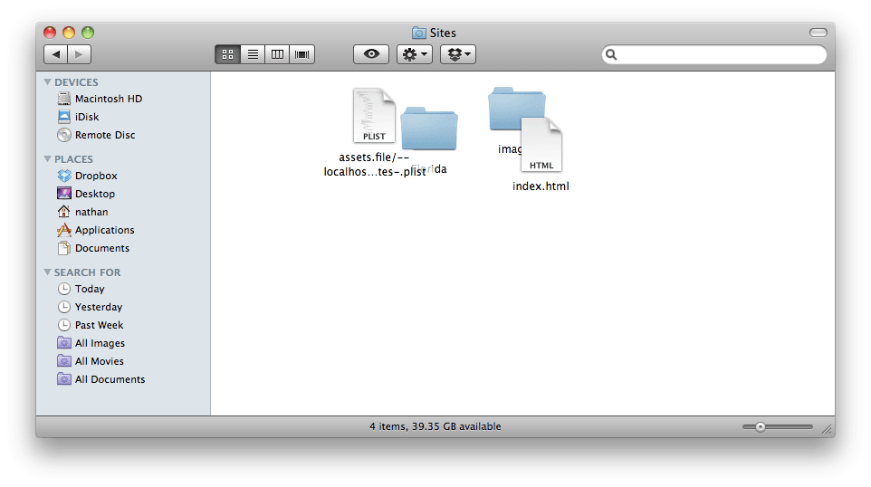Screen dimensions: 871x487
Task: Switch to list view
Action: point(253,54)
